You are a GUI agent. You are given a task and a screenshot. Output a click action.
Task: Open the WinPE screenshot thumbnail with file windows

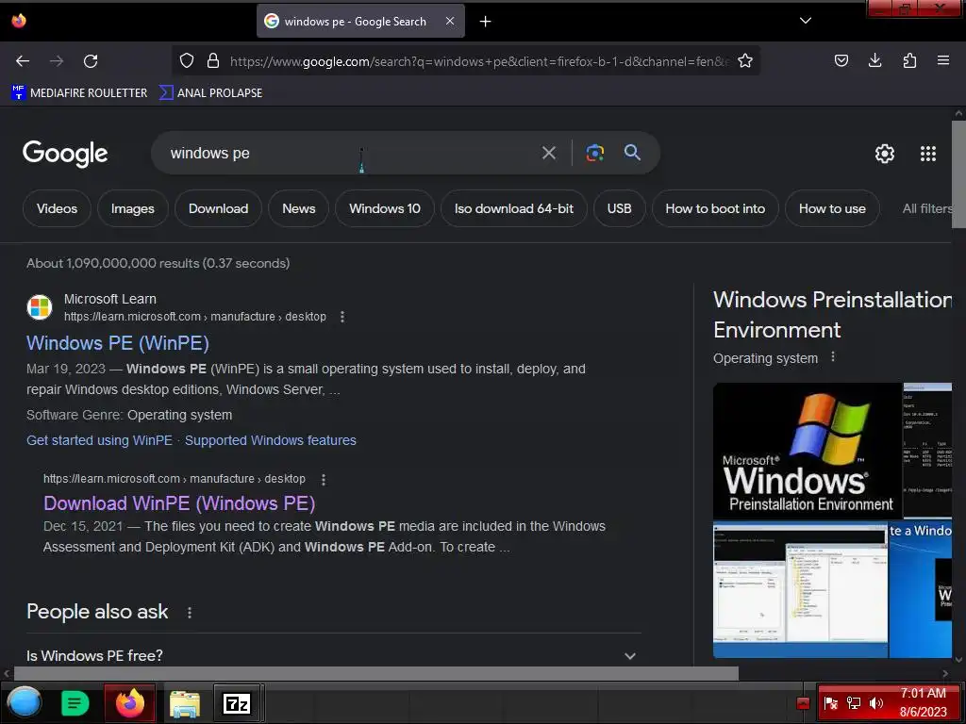click(x=800, y=590)
